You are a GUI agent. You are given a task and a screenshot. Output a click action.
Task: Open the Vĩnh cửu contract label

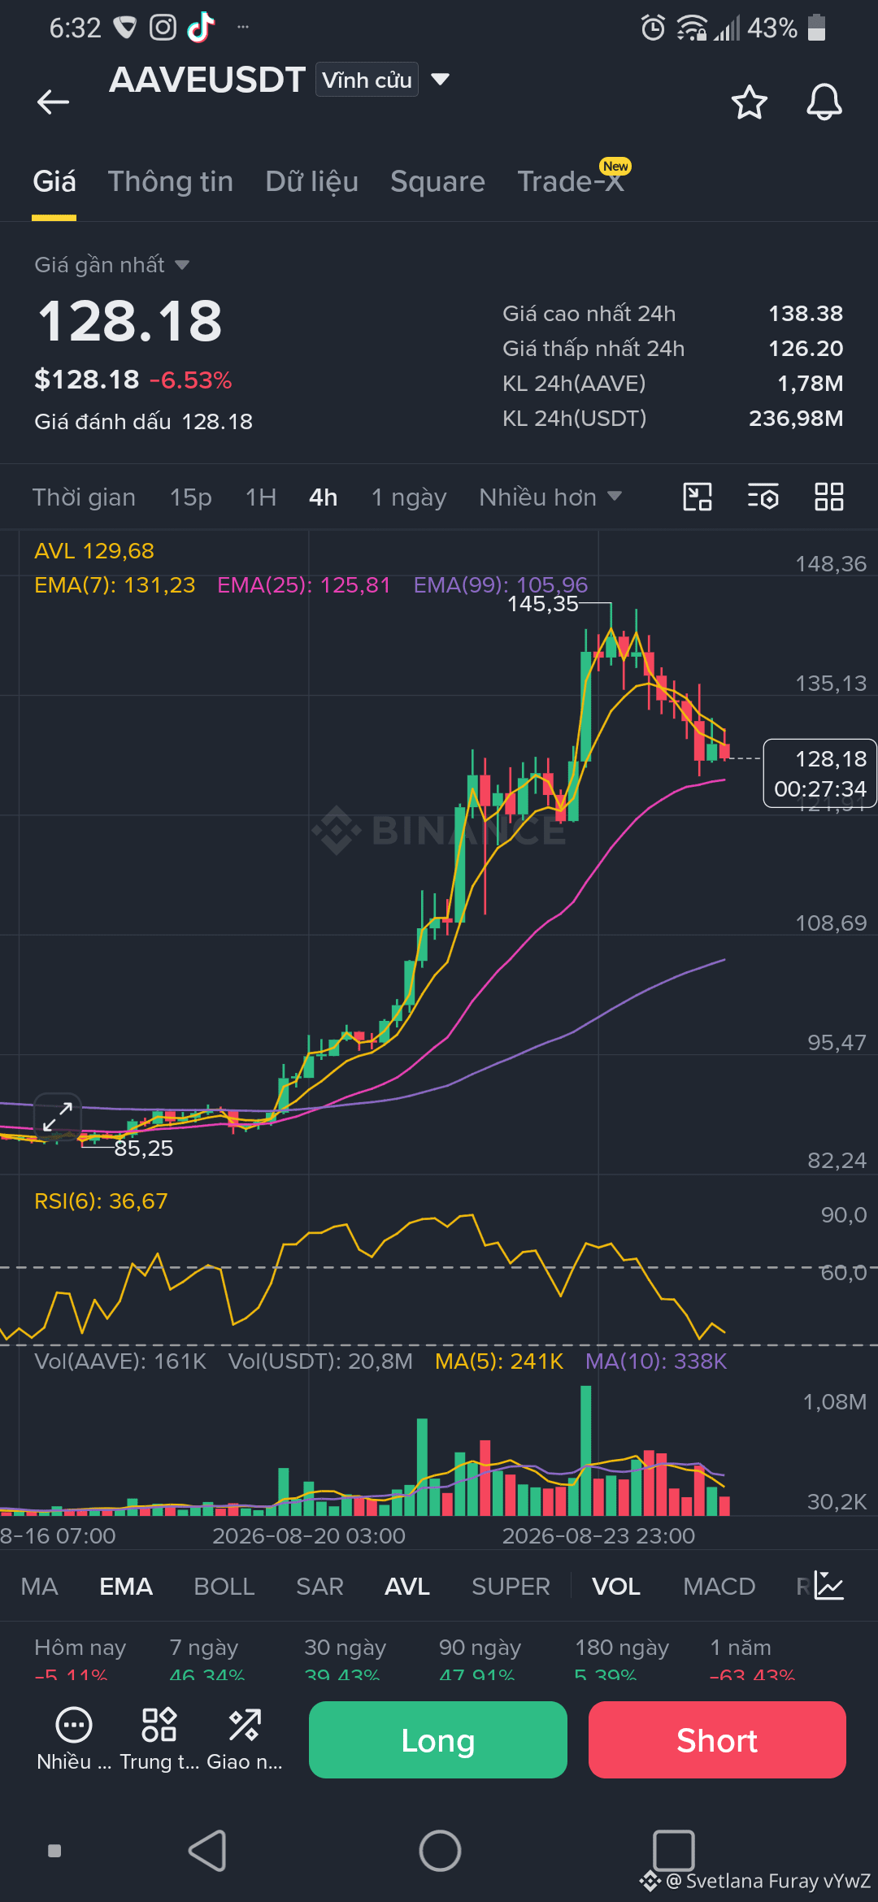(367, 80)
